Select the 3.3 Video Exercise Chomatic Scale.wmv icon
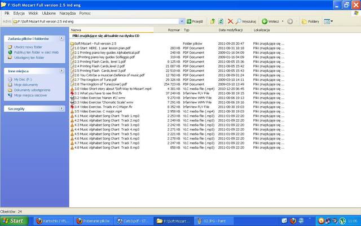 pos(72,102)
